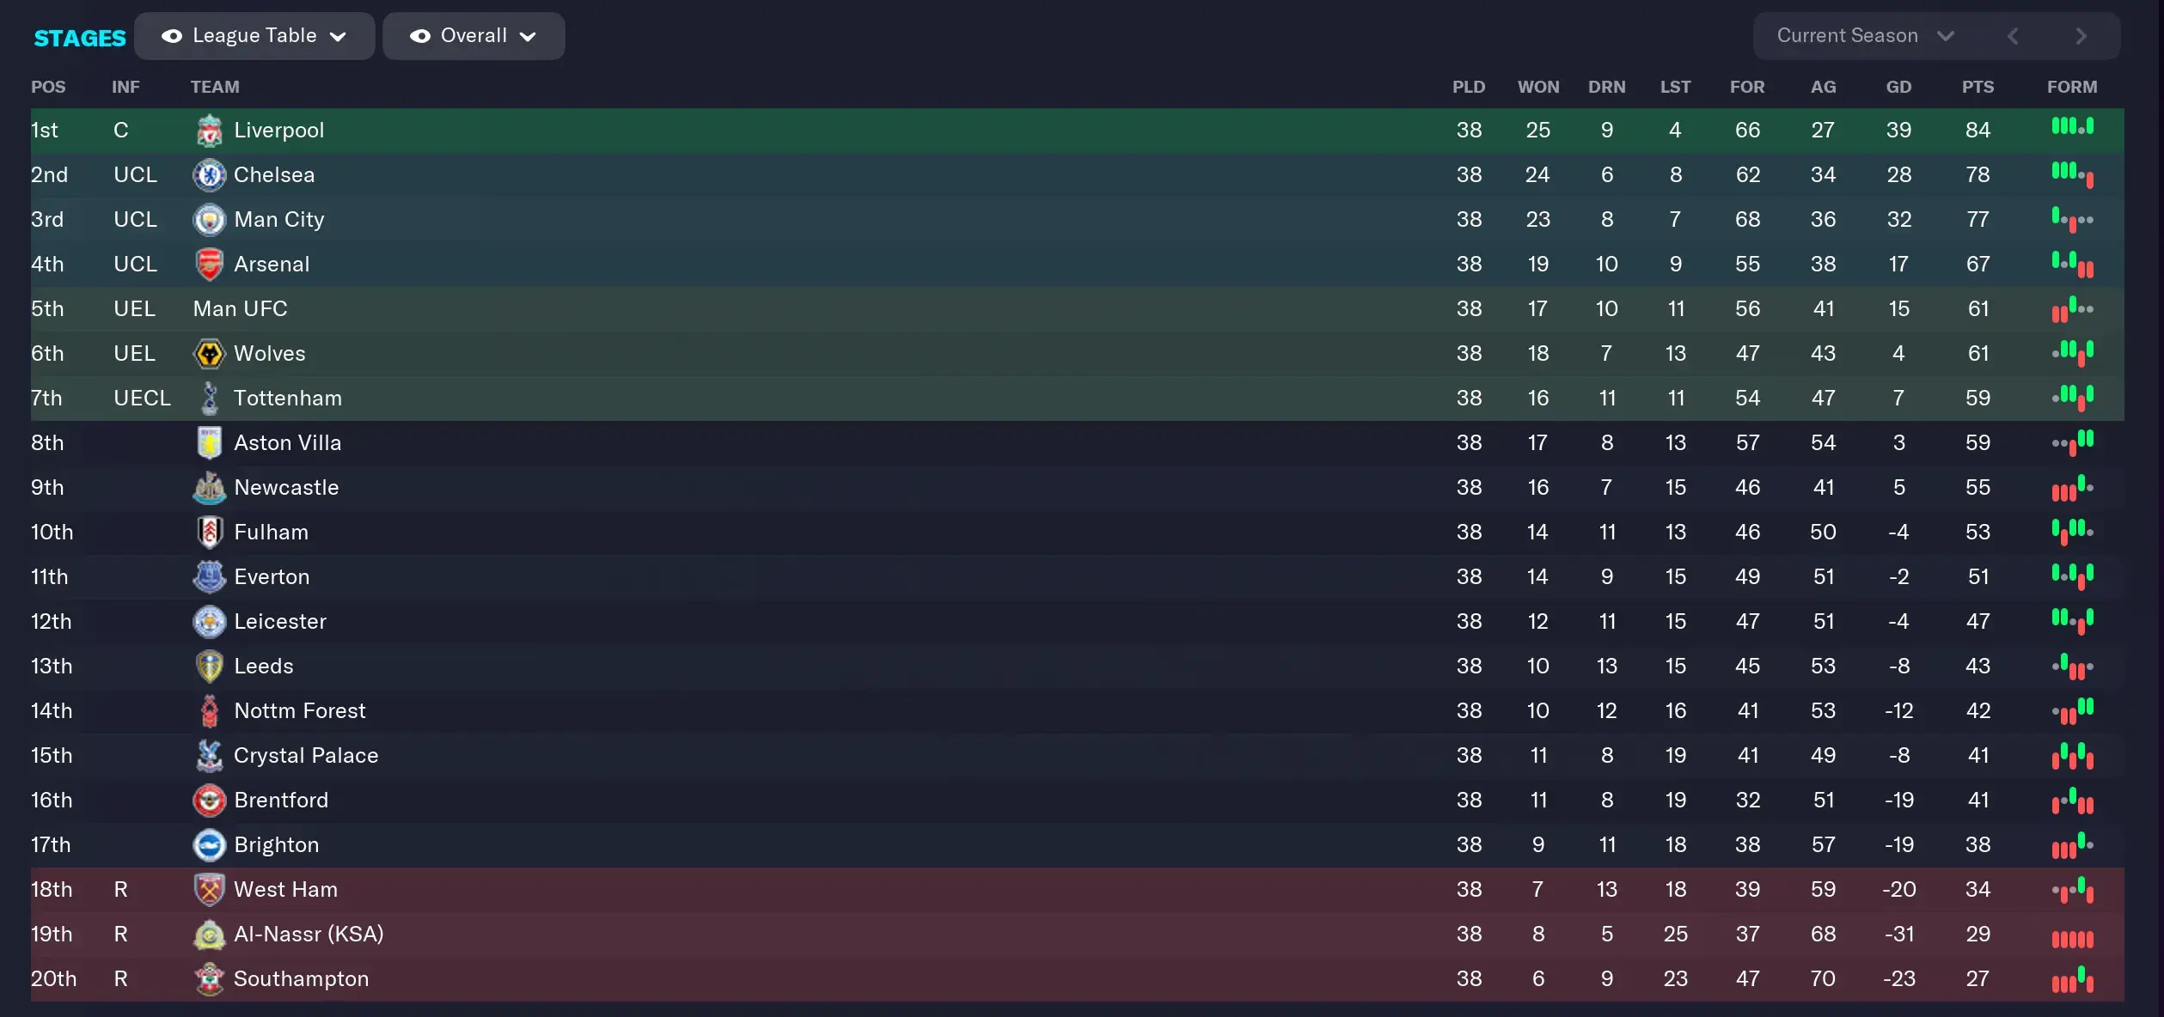Open the League Table view dropdown
Image resolution: width=2164 pixels, height=1017 pixels.
click(254, 36)
